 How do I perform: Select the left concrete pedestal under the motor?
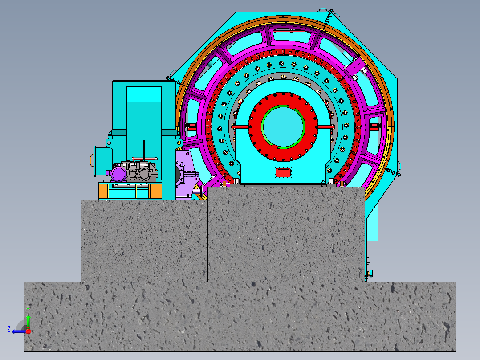click(x=144, y=241)
